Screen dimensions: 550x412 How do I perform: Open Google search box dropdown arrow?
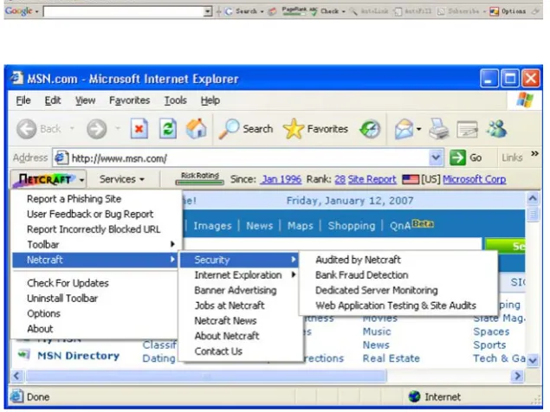(x=208, y=11)
